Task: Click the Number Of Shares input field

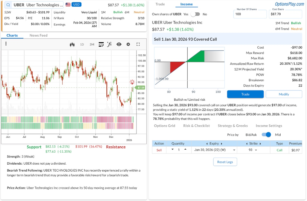Action: [250, 14]
